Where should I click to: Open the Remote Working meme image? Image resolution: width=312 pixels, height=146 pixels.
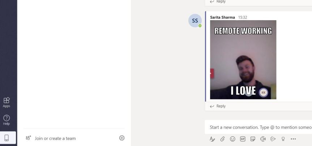click(x=243, y=60)
